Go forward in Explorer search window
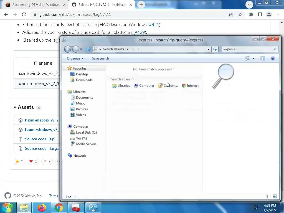 click(x=75, y=49)
